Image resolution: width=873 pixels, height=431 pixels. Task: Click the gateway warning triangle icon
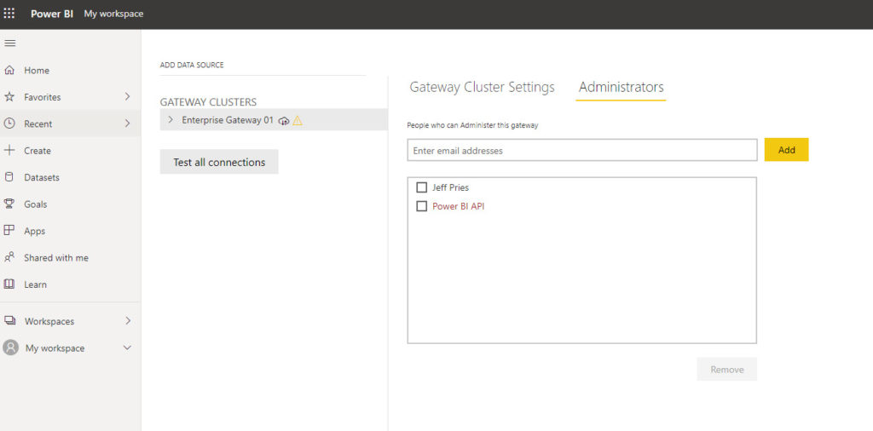(298, 121)
